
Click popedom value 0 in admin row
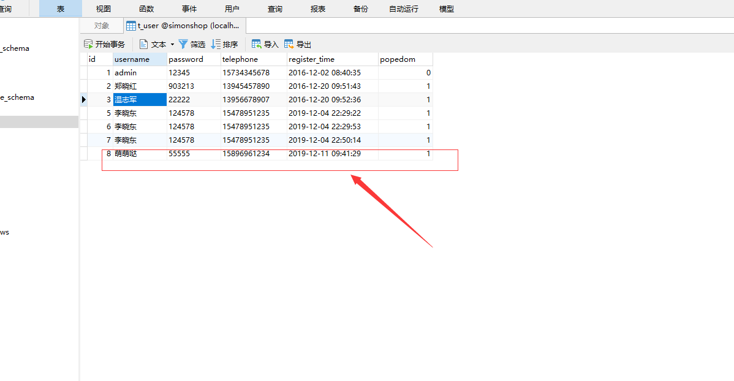tap(406, 72)
